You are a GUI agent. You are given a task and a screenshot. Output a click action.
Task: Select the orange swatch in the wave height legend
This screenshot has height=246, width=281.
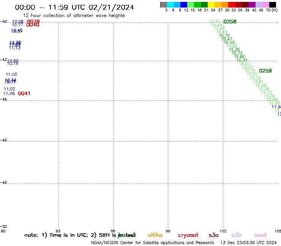click(x=225, y=5)
